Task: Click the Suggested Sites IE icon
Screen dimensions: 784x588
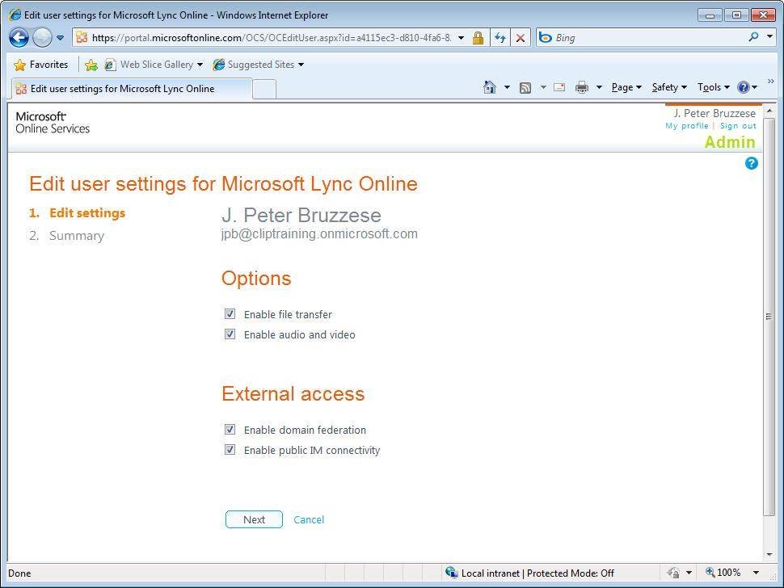Action: (218, 65)
